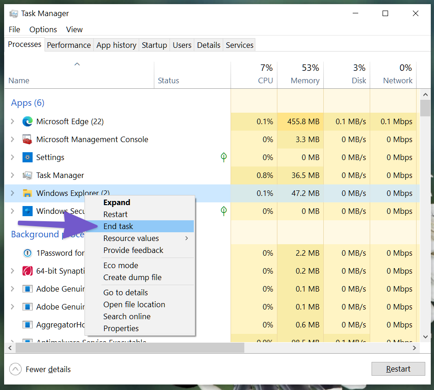Choose Provide feedback in the context menu
Screen dimensions: 434x390
[x=140, y=250]
